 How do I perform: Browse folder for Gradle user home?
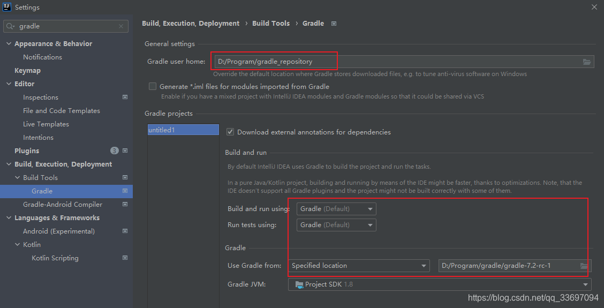(x=587, y=62)
